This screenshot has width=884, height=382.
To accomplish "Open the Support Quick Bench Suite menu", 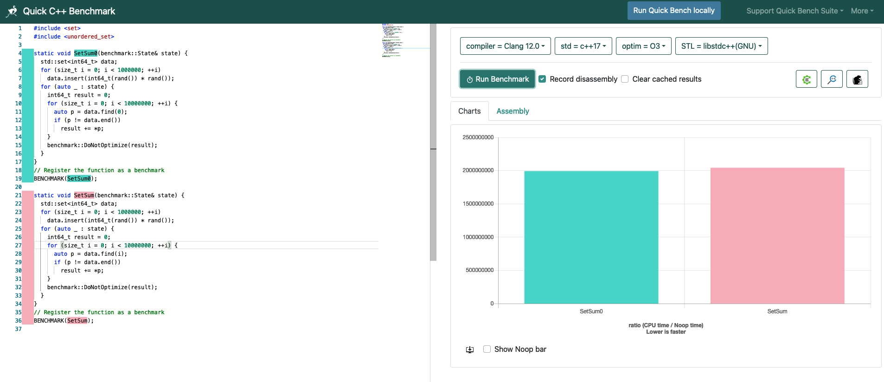I will coord(794,11).
